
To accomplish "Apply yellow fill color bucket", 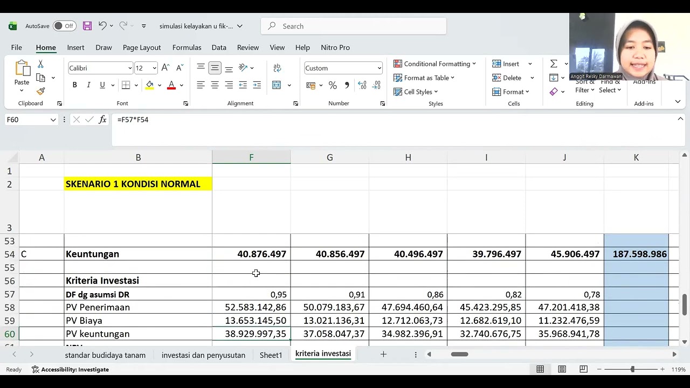I will point(150,85).
